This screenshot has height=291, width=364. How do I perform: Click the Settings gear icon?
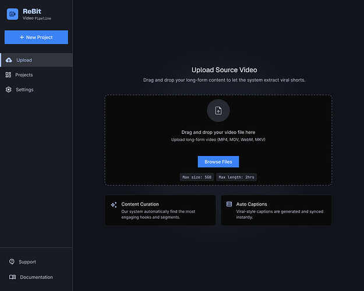pyautogui.click(x=9, y=90)
